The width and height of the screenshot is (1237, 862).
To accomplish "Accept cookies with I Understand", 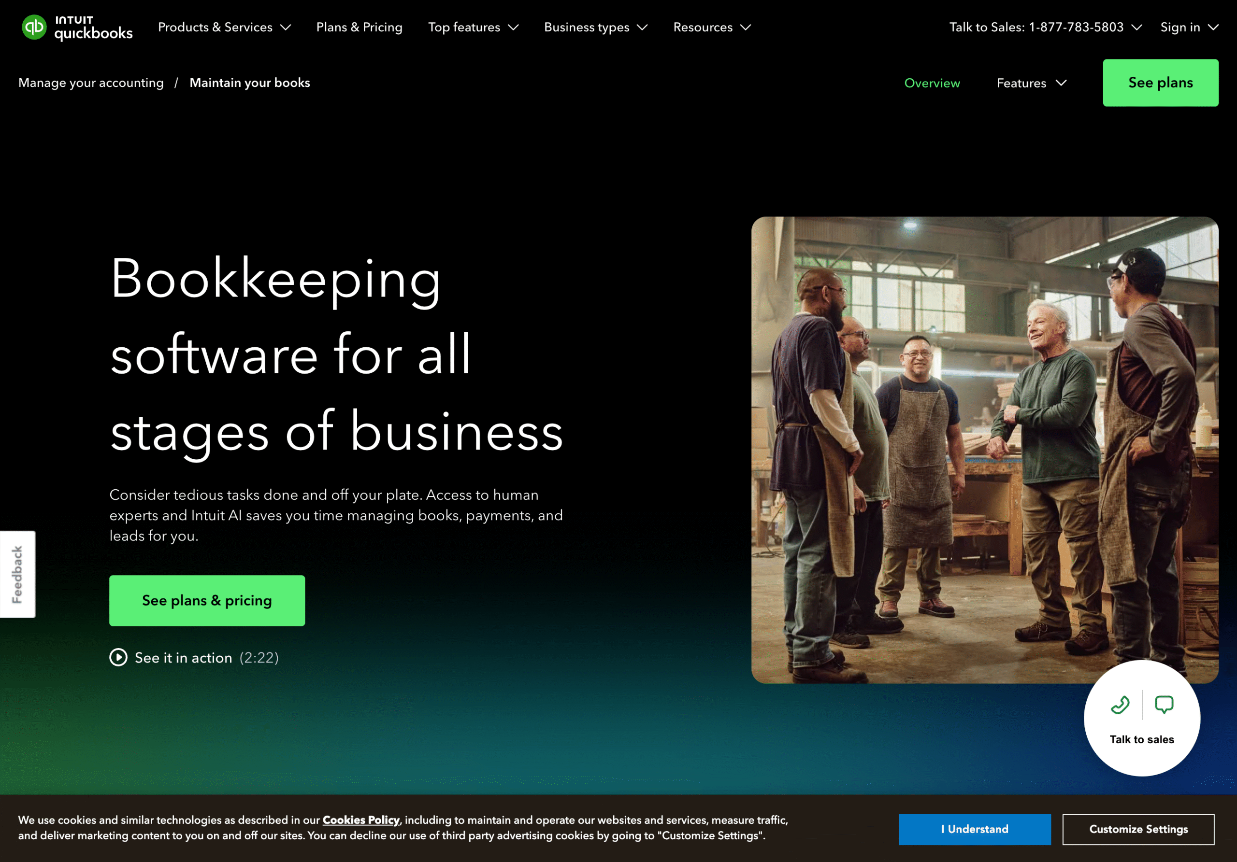I will (x=975, y=829).
